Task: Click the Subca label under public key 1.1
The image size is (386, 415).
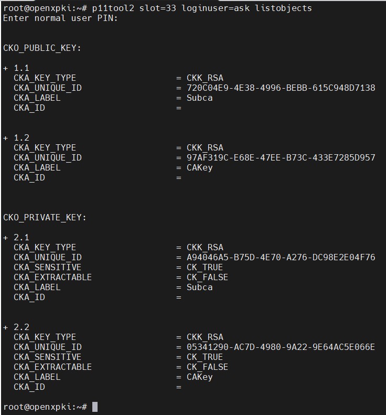Action: (x=200, y=98)
